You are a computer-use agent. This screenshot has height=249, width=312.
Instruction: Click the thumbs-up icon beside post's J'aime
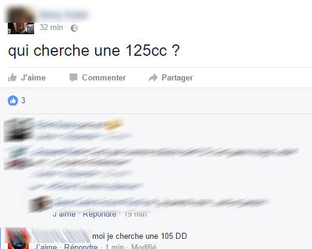12,77
